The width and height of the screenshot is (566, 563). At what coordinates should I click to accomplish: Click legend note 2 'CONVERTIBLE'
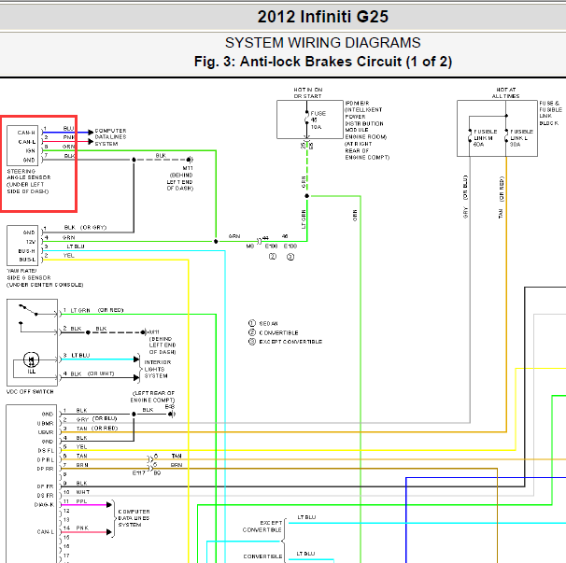click(x=274, y=332)
